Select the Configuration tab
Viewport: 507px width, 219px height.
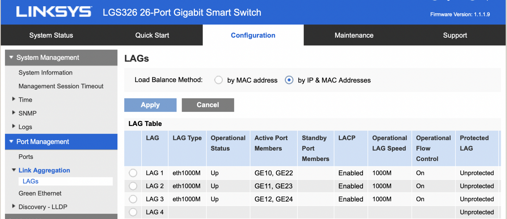pos(253,35)
